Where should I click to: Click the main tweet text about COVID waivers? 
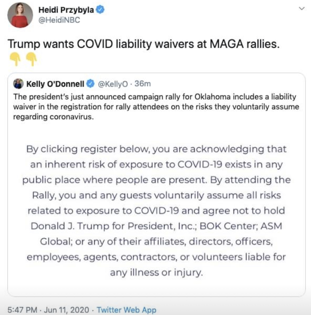pyautogui.click(x=143, y=44)
